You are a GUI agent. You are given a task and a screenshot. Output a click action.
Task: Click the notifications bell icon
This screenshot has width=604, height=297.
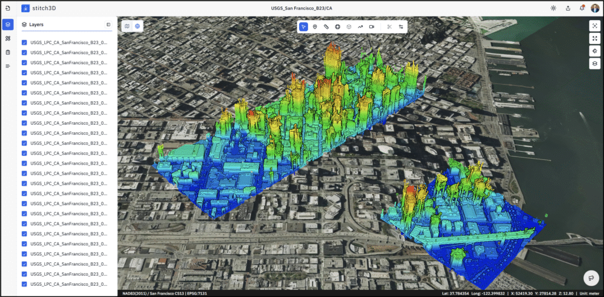(582, 8)
